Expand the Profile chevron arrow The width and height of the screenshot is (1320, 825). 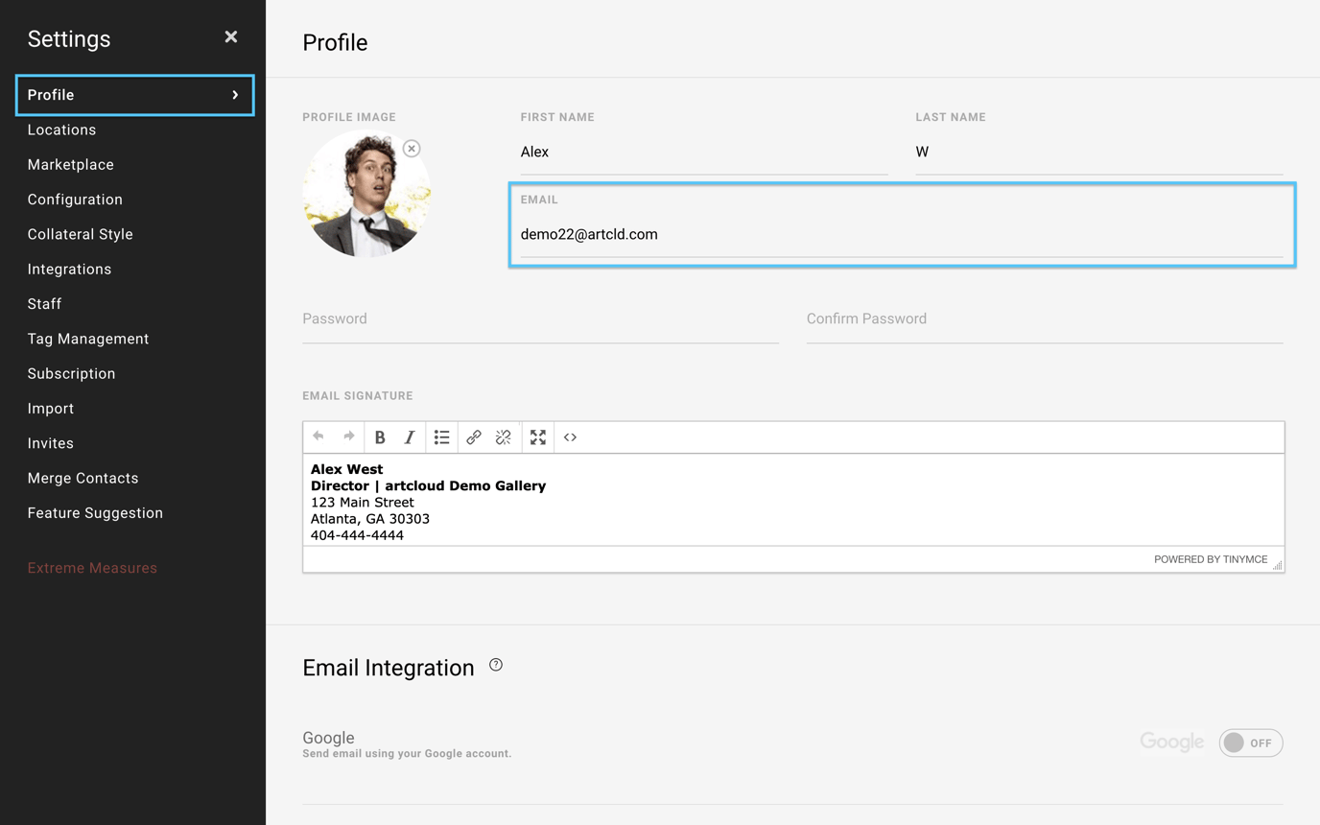click(235, 95)
